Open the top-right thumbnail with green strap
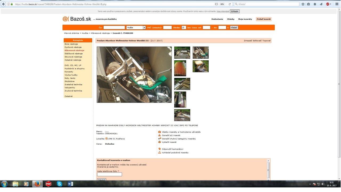This screenshot has height=192, width=341. (x=201, y=53)
